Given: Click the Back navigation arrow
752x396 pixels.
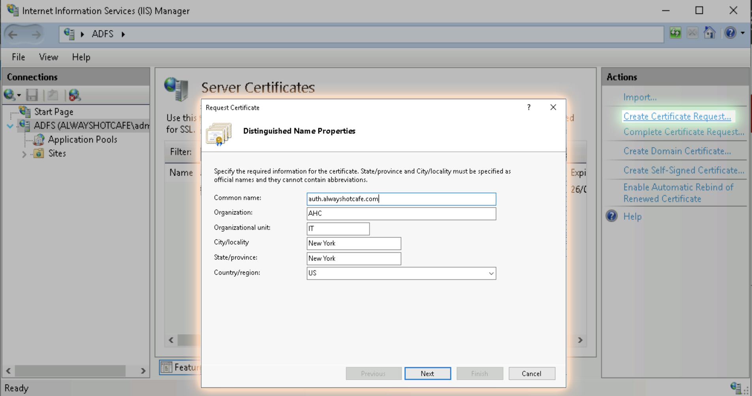Looking at the screenshot, I should coord(12,34).
